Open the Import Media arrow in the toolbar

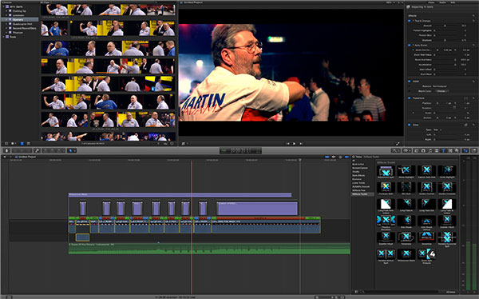(6, 150)
